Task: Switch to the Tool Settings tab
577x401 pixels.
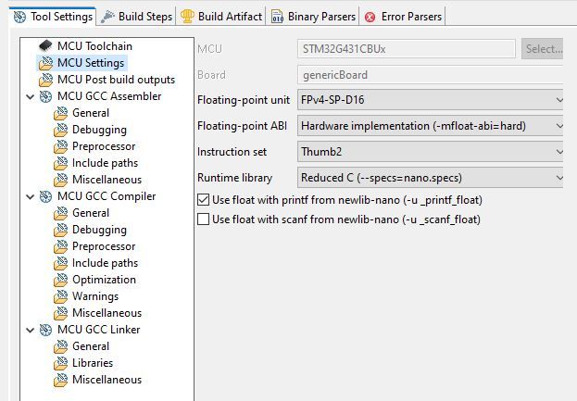Action: pyautogui.click(x=53, y=17)
